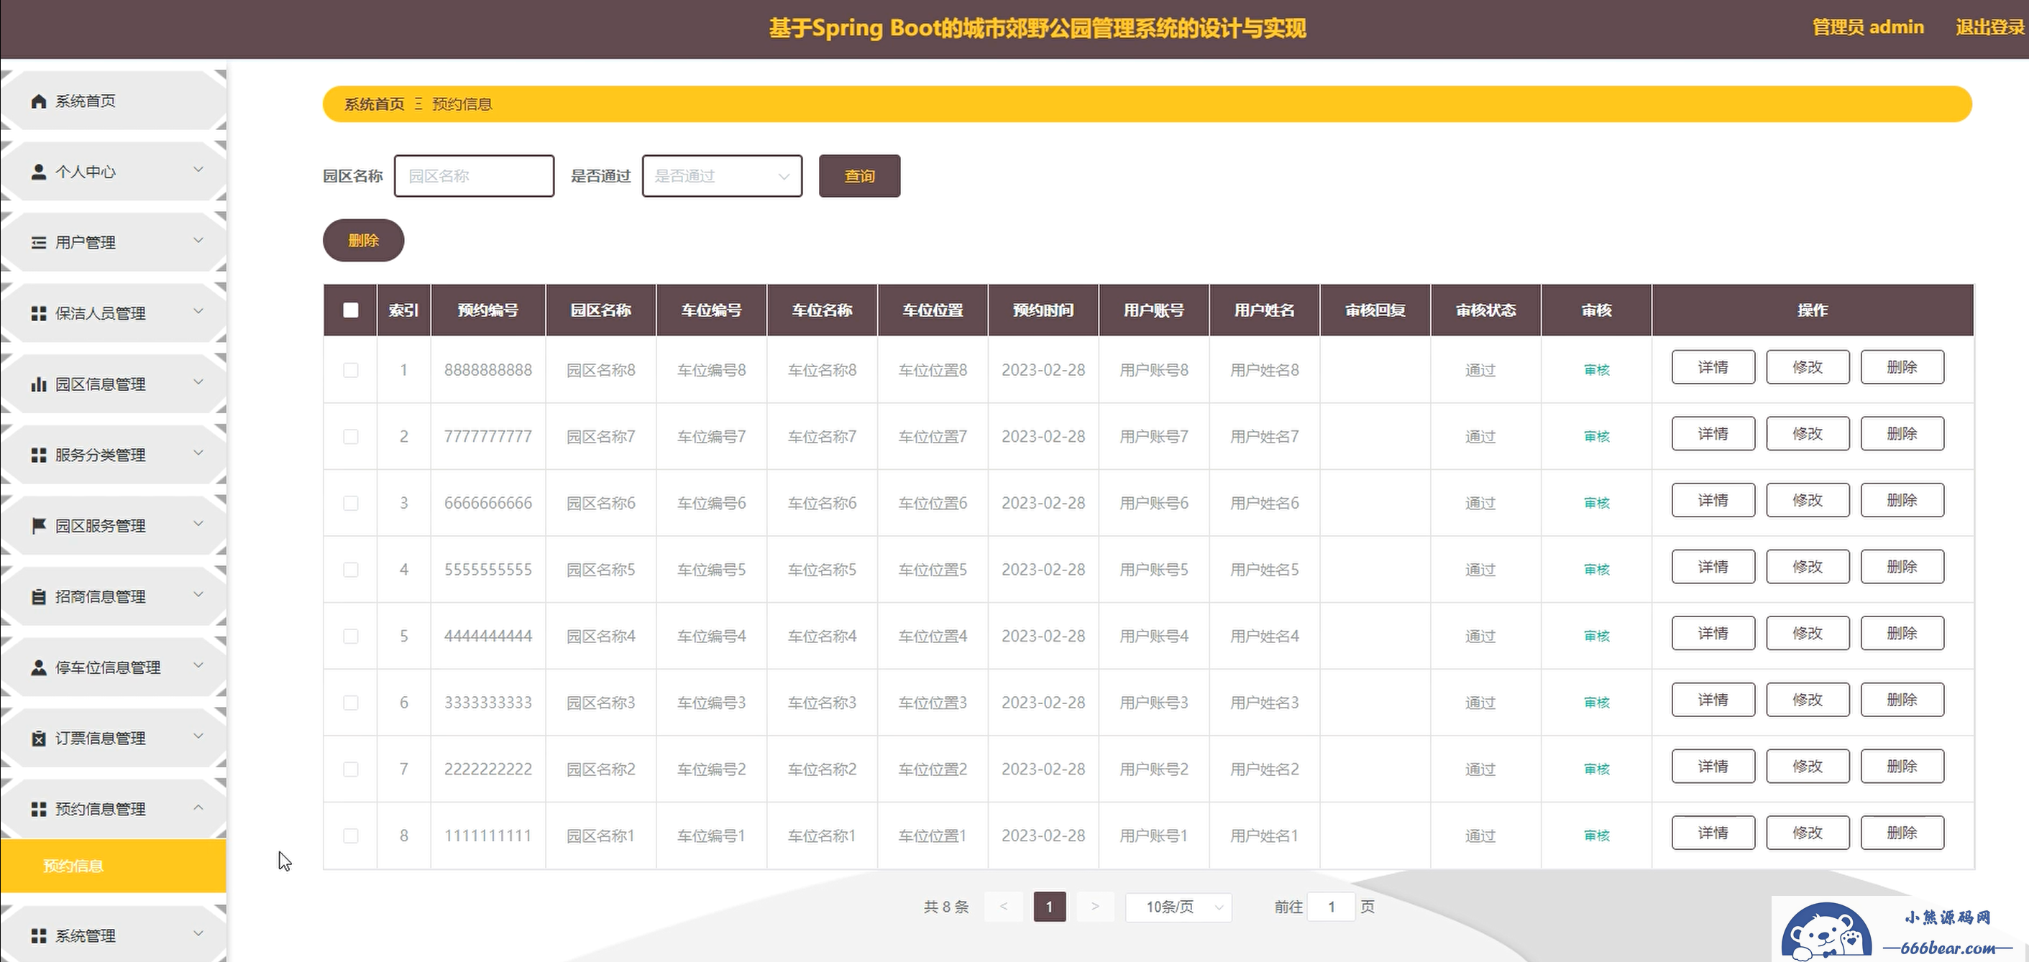Open 订票信息管理 menu
Image resolution: width=2029 pixels, height=962 pixels.
coord(114,739)
